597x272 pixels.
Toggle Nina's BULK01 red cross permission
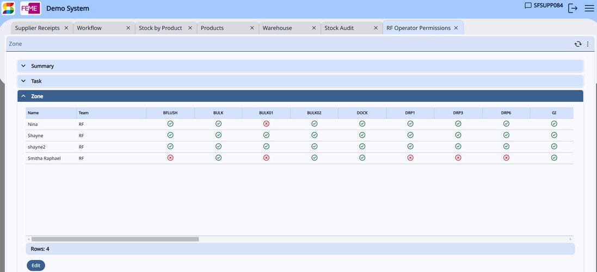point(266,124)
